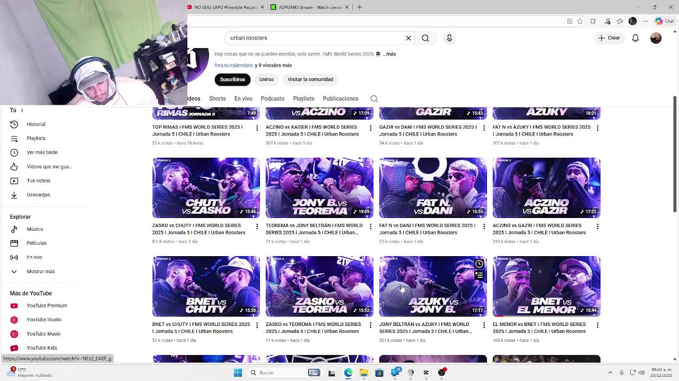Open YouTube Kids sidebar link

42,348
